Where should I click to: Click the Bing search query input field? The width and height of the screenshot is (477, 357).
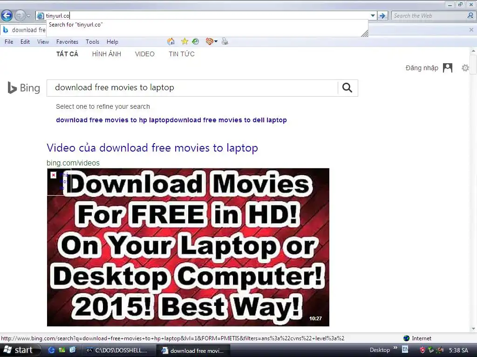(x=192, y=88)
